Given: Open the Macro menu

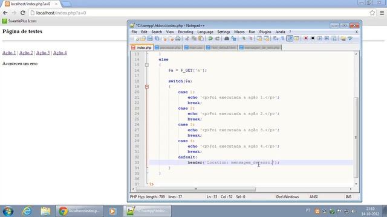Looking at the screenshot, I should pos(239,32).
